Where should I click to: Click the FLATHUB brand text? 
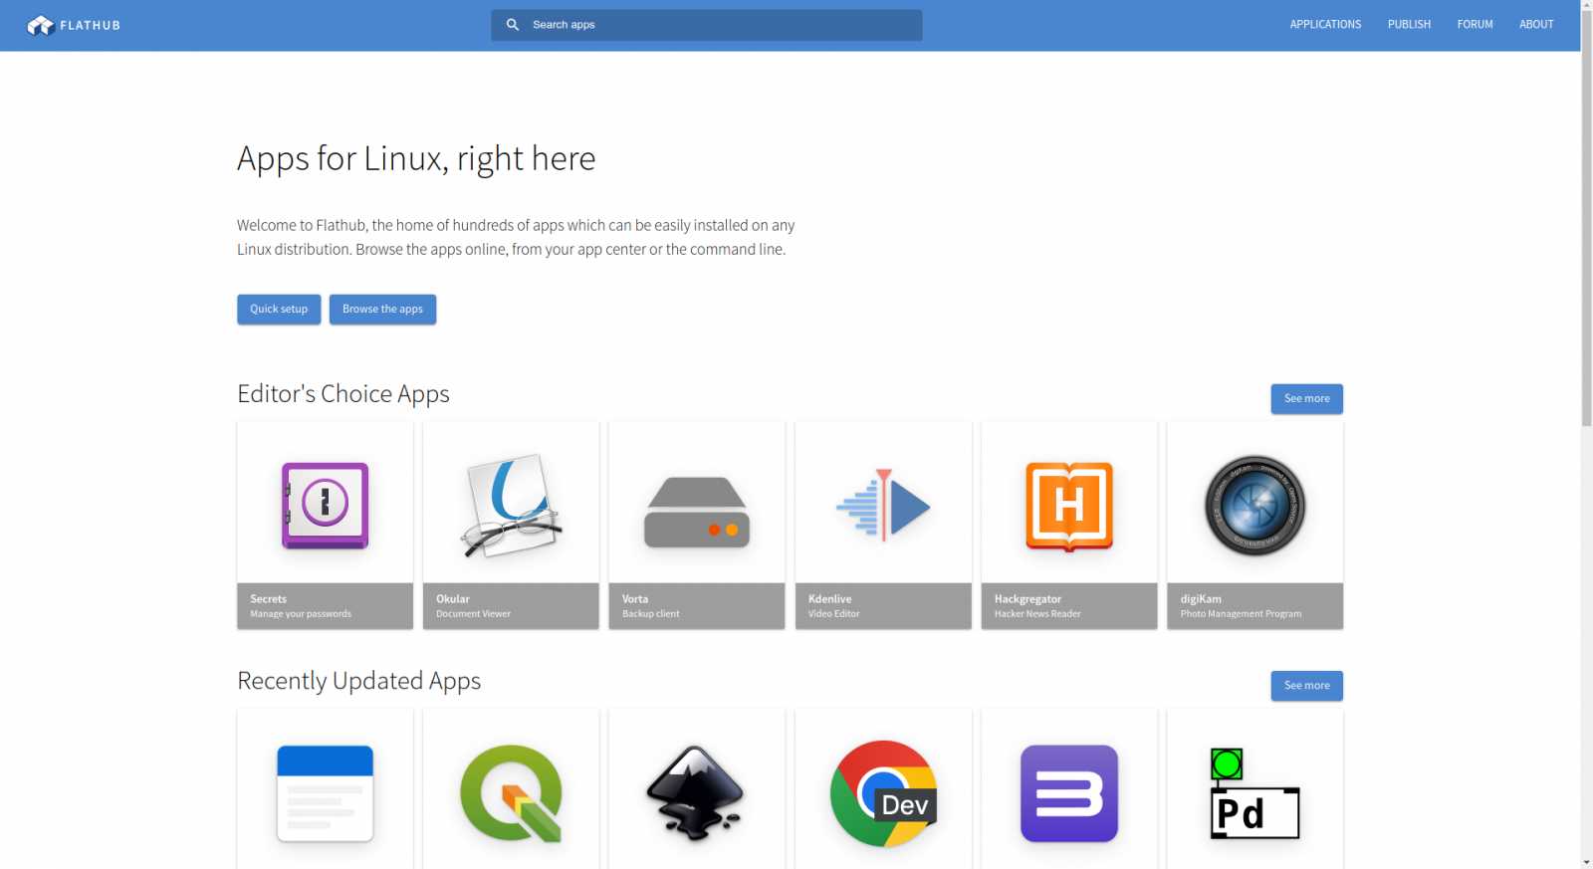click(x=90, y=26)
